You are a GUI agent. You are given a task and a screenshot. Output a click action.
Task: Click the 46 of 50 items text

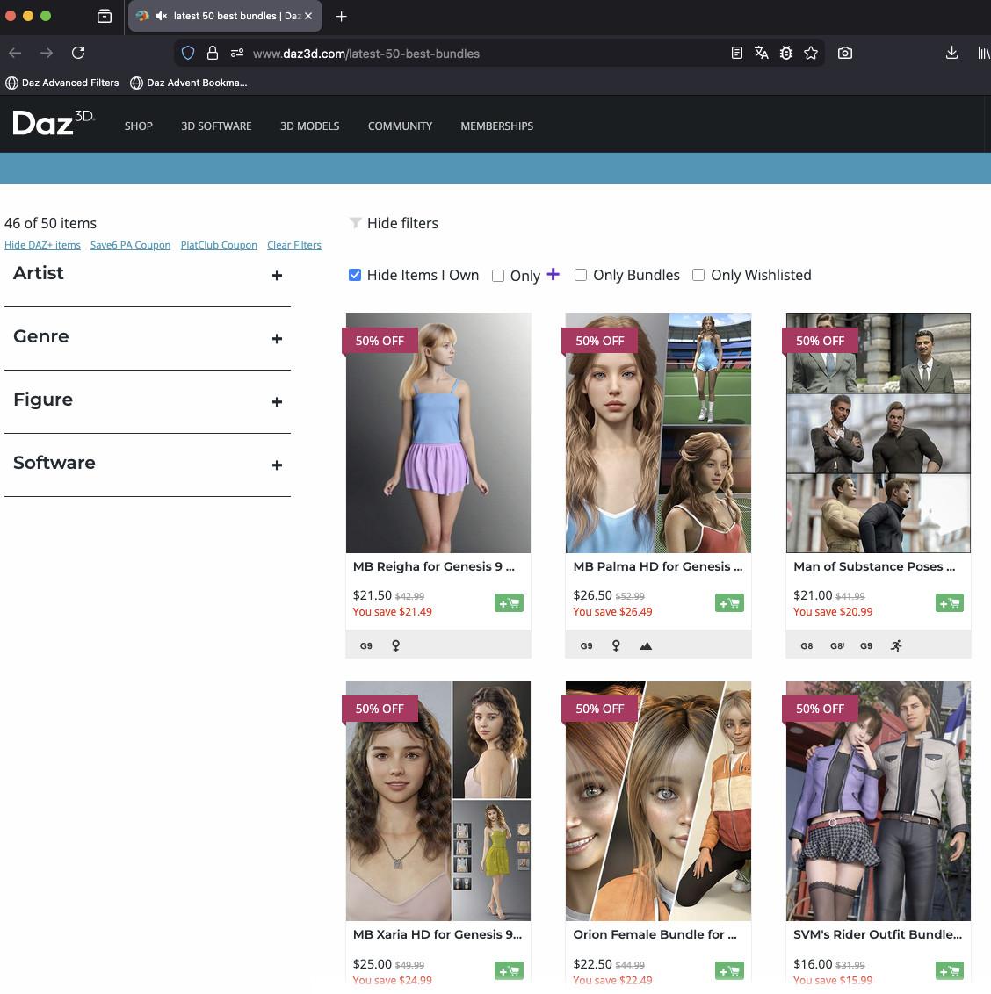tap(51, 223)
